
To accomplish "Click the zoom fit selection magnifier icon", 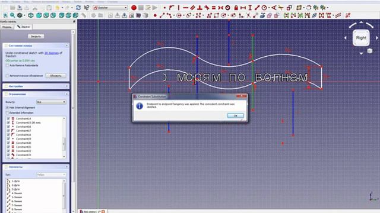I will pyautogui.click(x=12, y=15).
